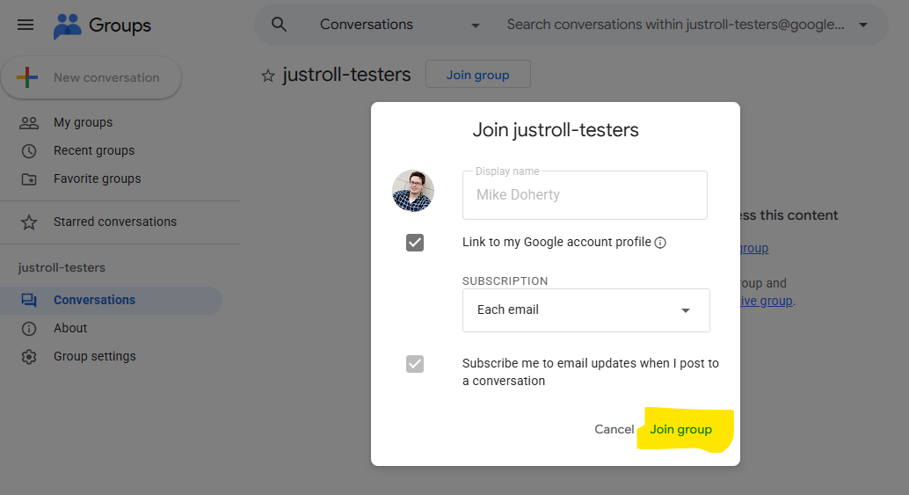The width and height of the screenshot is (909, 495).
Task: Click the plus icon for New conversation
Action: pos(26,77)
